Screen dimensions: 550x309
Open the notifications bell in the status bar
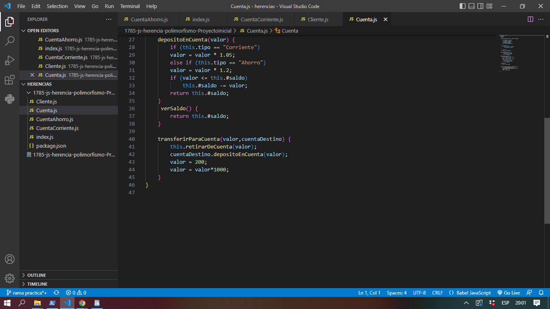pos(541,293)
